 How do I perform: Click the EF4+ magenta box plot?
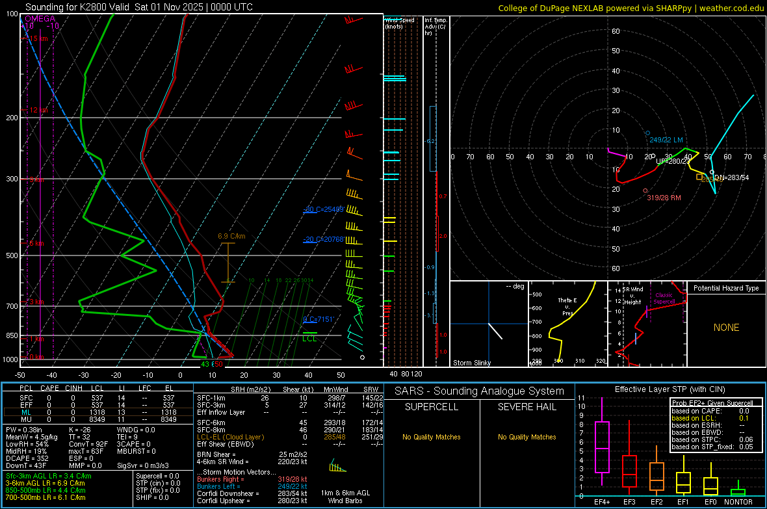pos(602,447)
